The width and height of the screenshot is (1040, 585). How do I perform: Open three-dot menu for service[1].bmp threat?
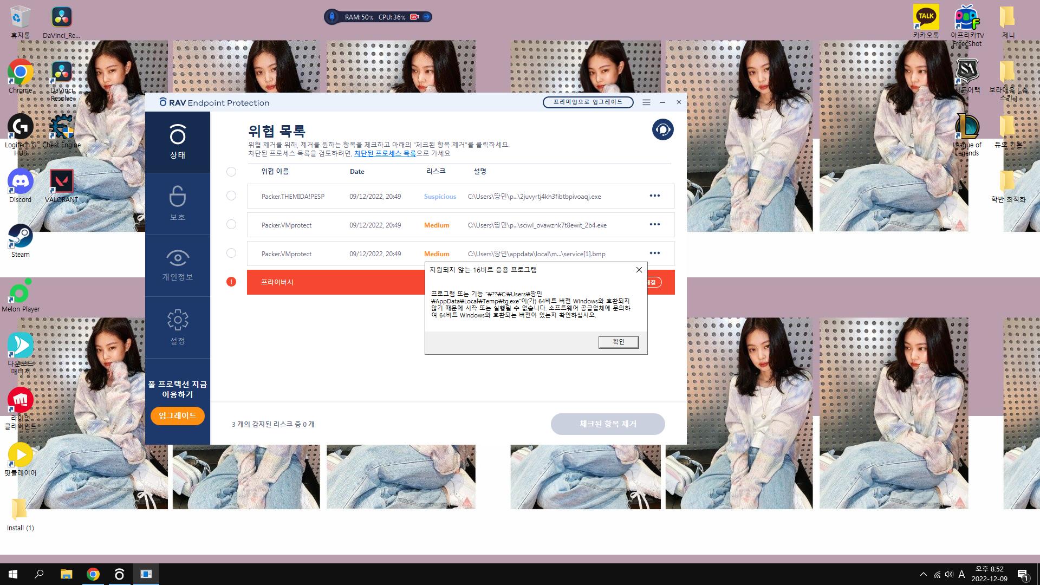click(654, 253)
